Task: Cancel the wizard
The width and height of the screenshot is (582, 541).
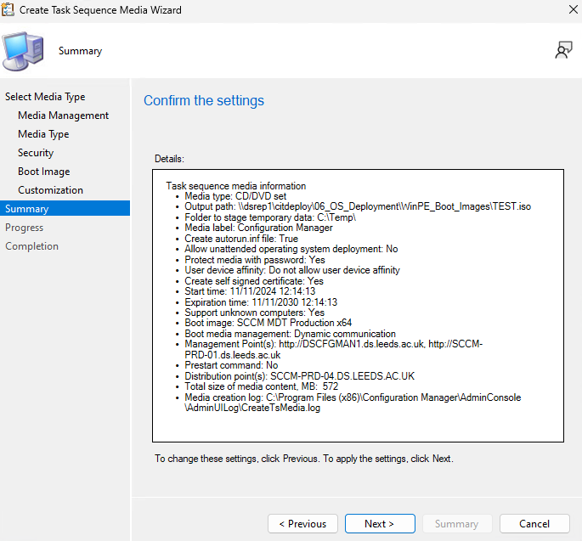Action: coord(534,524)
